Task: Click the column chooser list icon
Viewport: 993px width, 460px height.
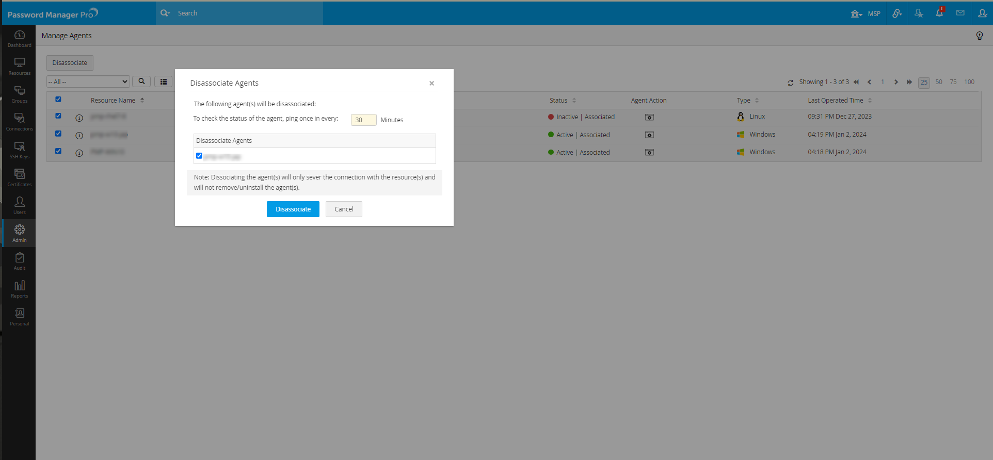Action: 164,81
